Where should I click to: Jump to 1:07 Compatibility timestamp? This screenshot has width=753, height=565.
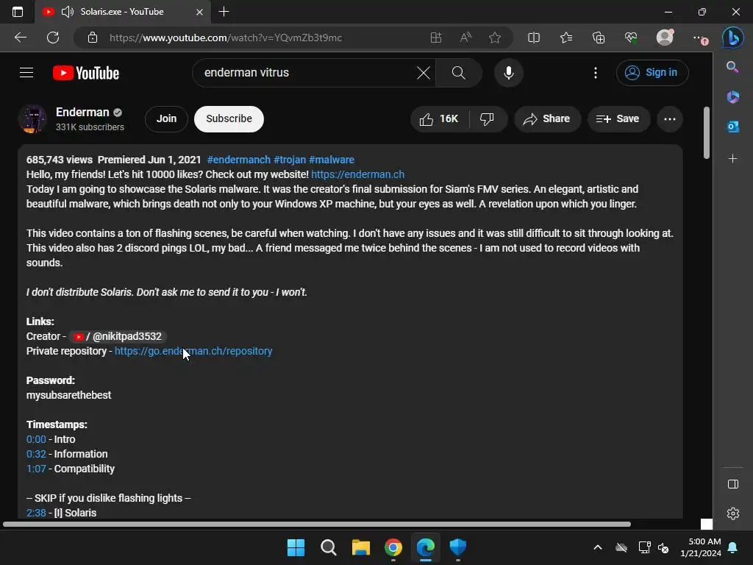coord(36,469)
